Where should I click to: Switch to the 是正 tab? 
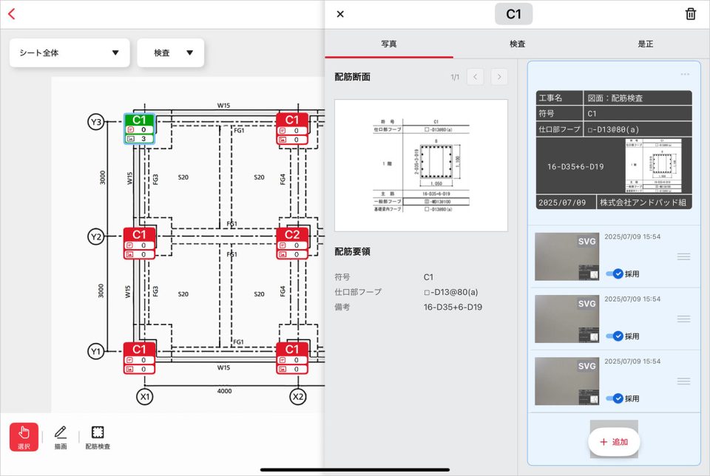646,44
